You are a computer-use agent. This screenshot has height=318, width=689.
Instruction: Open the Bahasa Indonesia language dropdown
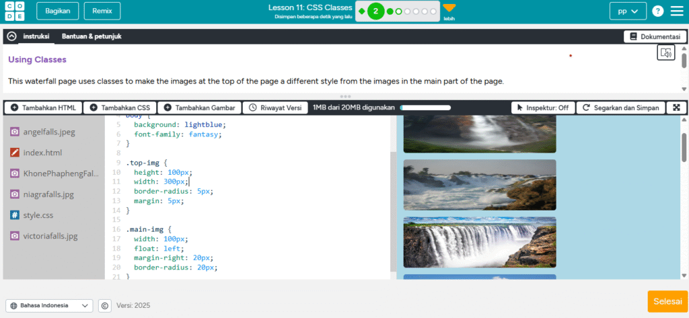point(49,306)
